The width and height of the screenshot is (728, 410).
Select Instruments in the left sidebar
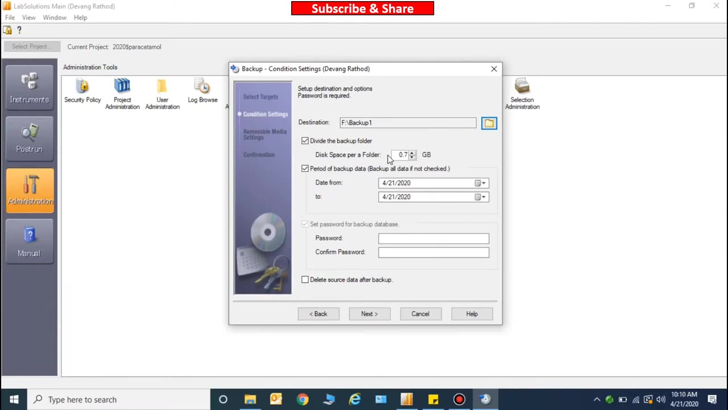click(x=29, y=88)
